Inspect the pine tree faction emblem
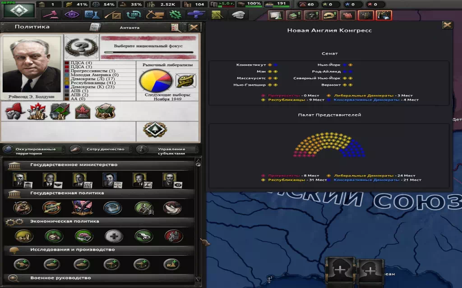Image resolution: width=462 pixels, height=288 pixels. click(x=156, y=130)
